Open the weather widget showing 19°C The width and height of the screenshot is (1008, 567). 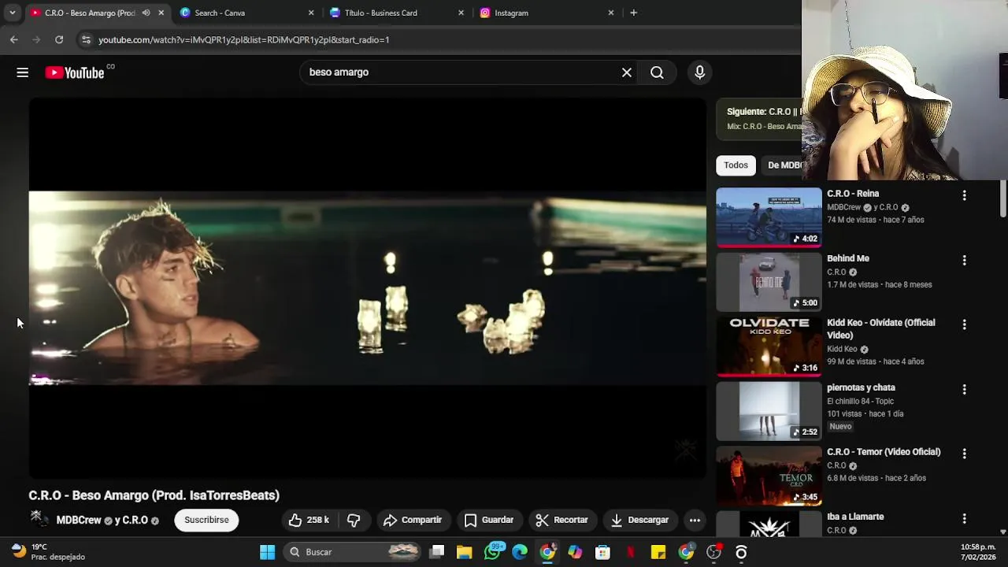click(47, 552)
